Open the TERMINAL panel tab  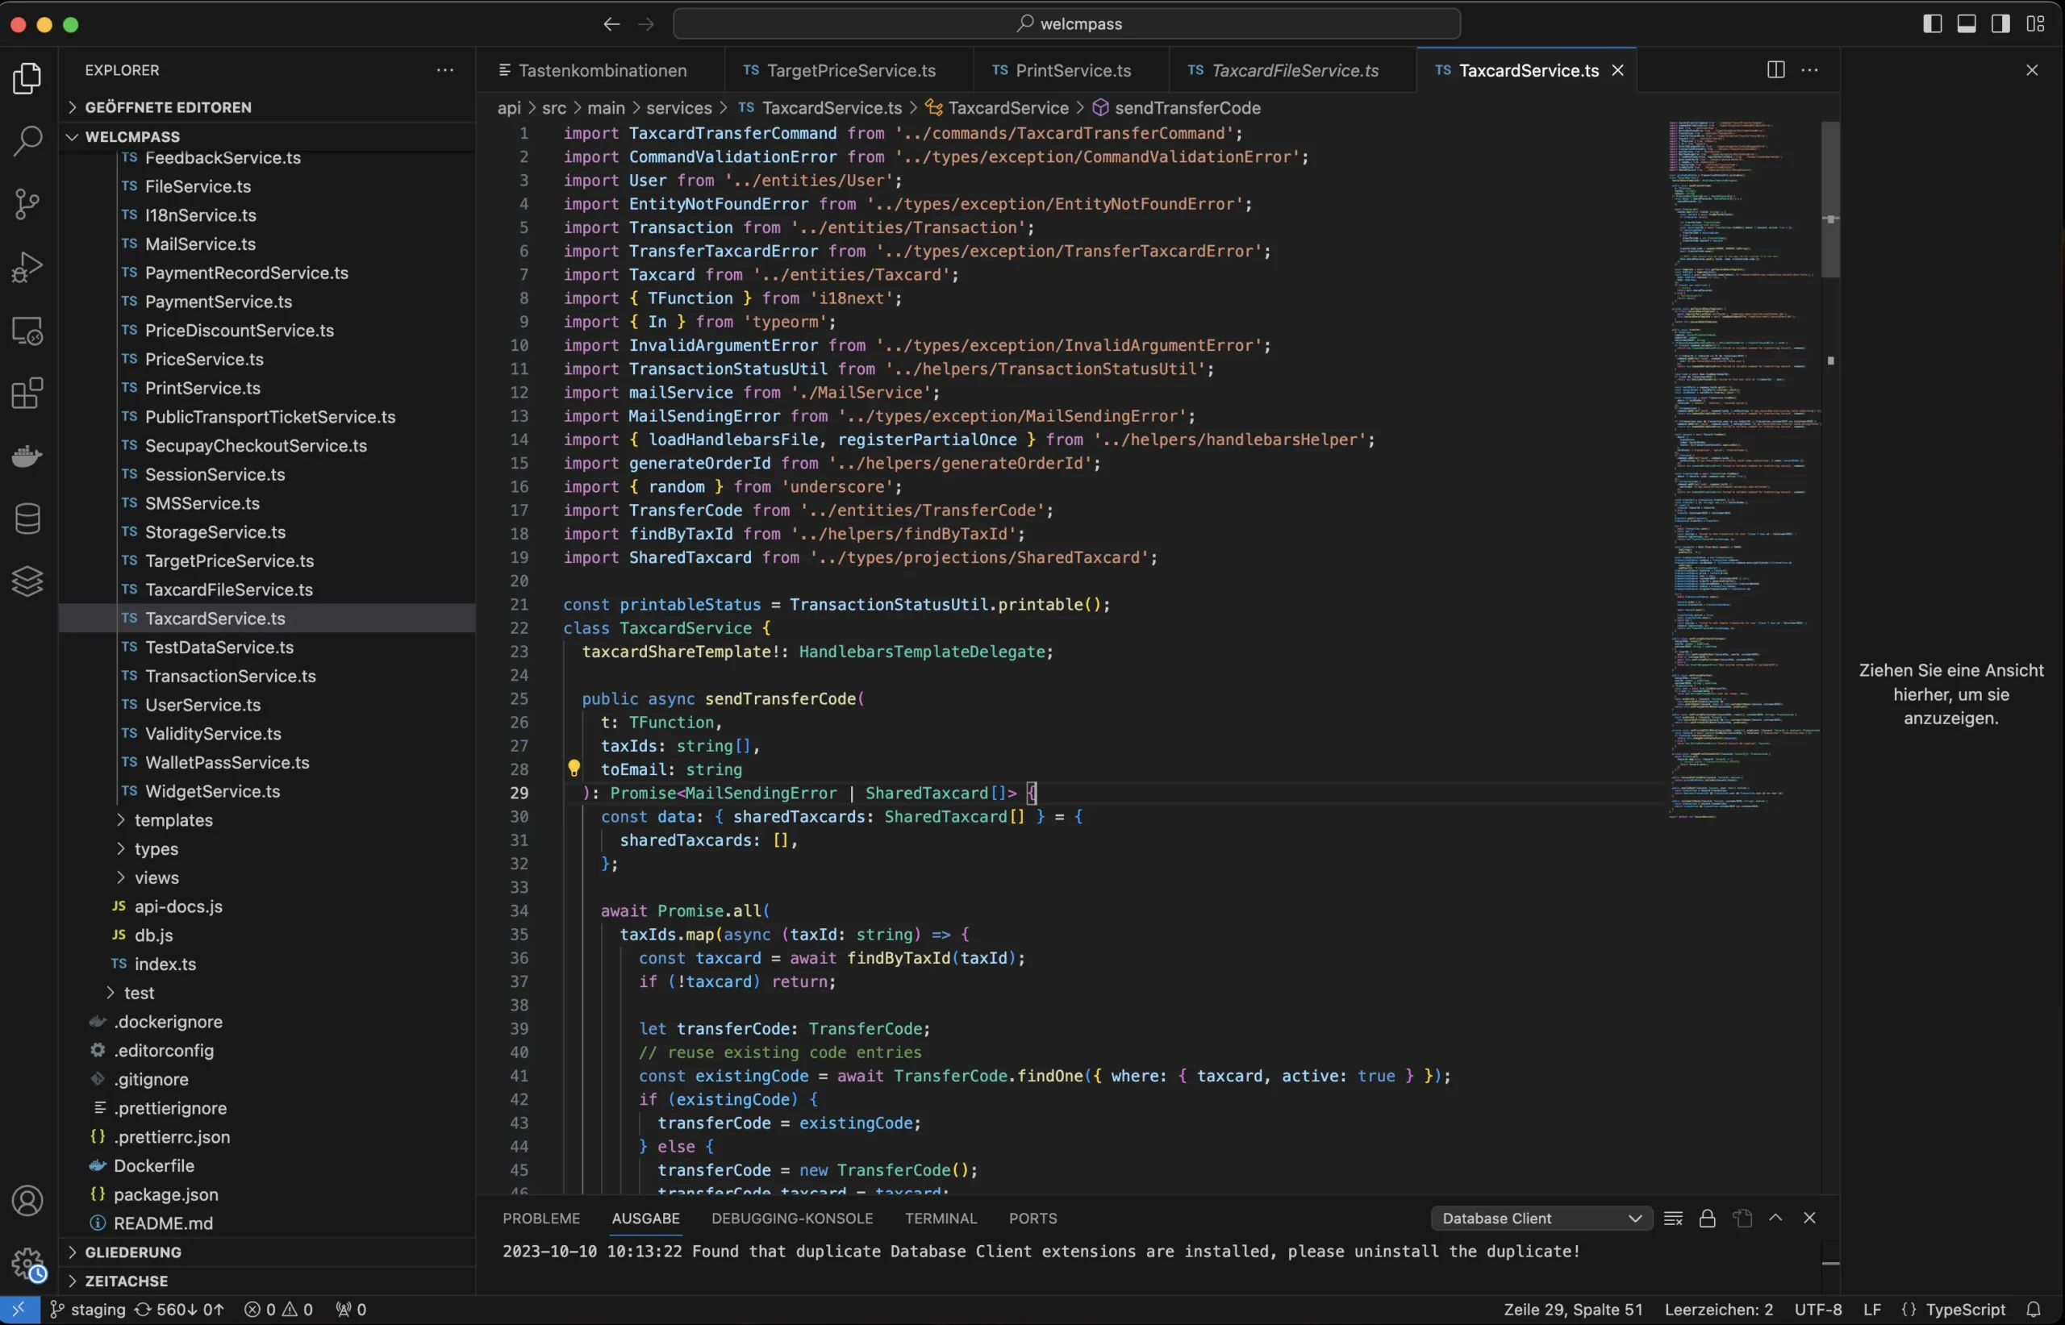(x=941, y=1219)
